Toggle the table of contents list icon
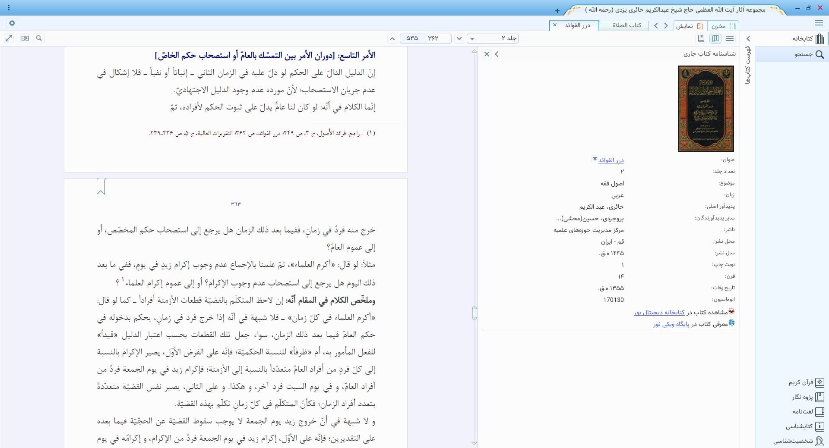Viewport: 829px width, 448px height. tap(730, 38)
